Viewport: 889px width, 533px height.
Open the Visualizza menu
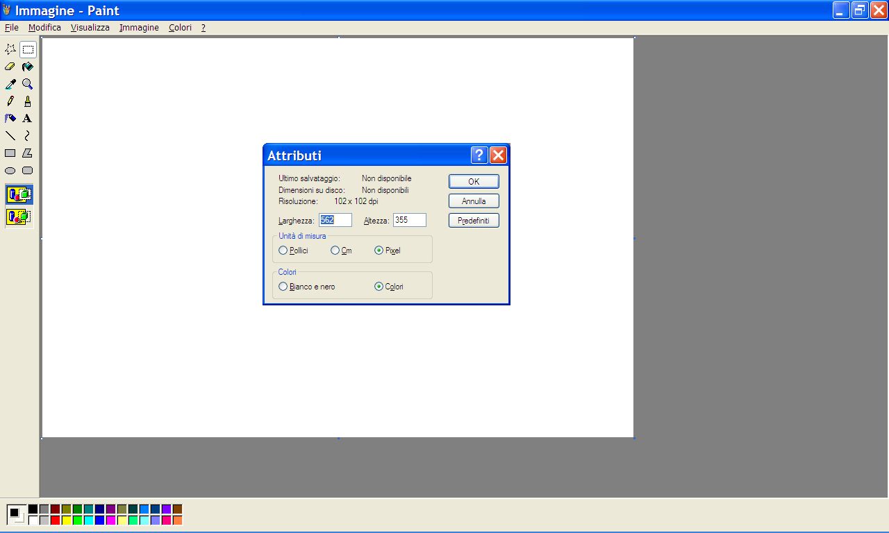coord(90,28)
